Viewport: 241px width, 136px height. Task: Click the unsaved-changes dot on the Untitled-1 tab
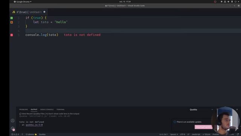pyautogui.click(x=44, y=12)
